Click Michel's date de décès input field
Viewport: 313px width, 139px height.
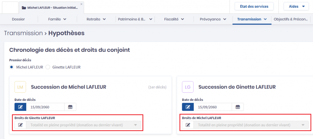(x=45, y=107)
